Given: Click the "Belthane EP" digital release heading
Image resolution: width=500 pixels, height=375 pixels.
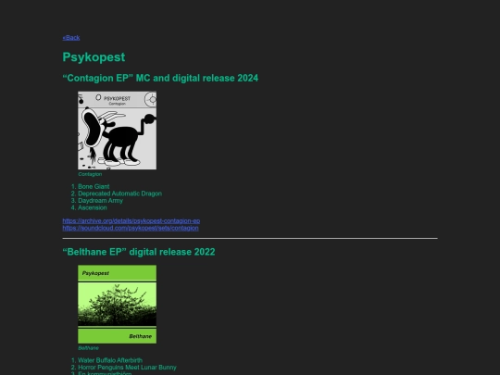Looking at the screenshot, I should pyautogui.click(x=139, y=252).
